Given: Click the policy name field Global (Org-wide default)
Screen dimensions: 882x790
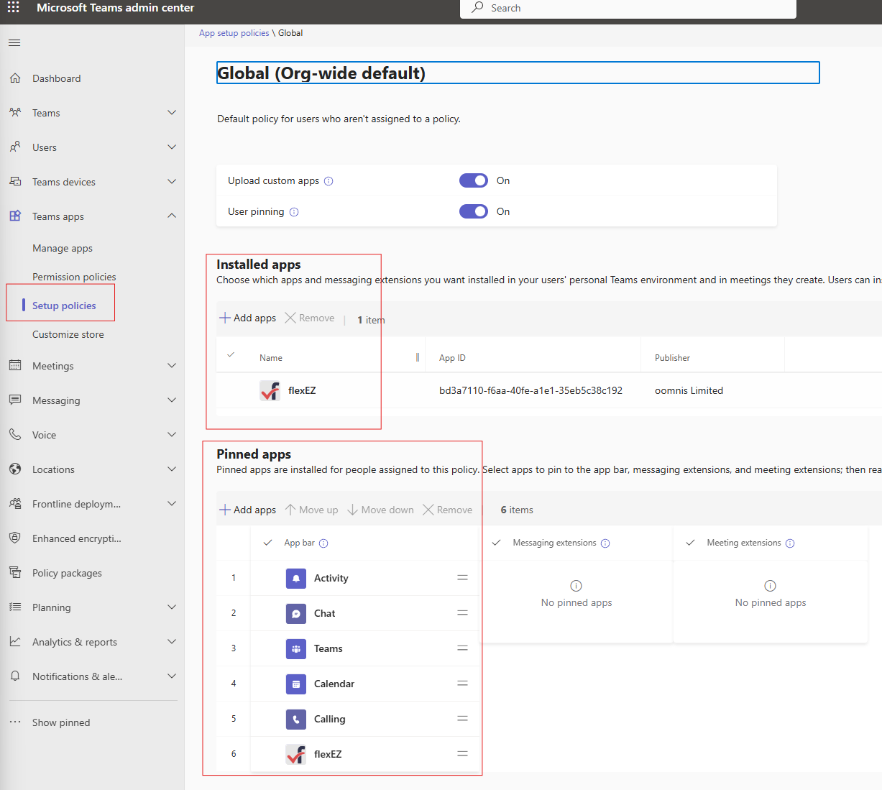Looking at the screenshot, I should click(x=518, y=73).
